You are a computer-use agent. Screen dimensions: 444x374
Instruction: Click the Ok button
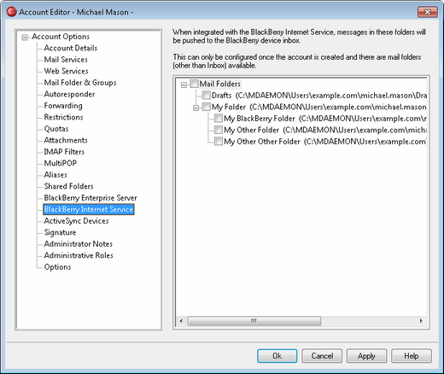click(x=277, y=356)
